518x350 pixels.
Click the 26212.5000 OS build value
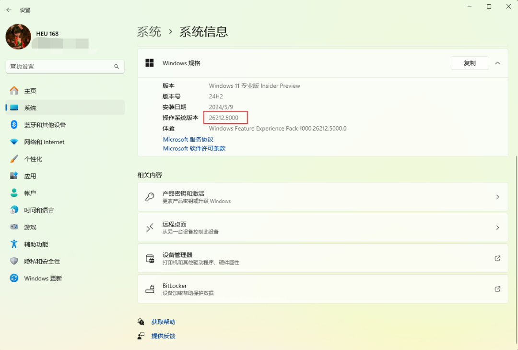tap(224, 118)
